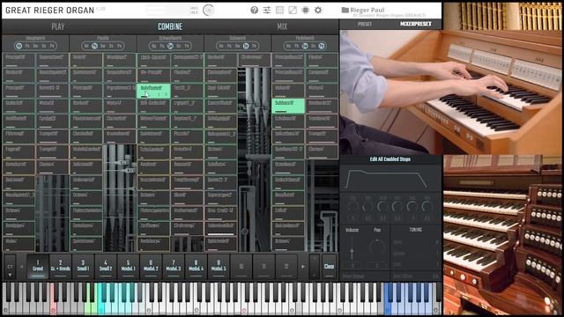The image size is (564, 317).
Task: Select combination slot 1 Grand
Action: 38,266
